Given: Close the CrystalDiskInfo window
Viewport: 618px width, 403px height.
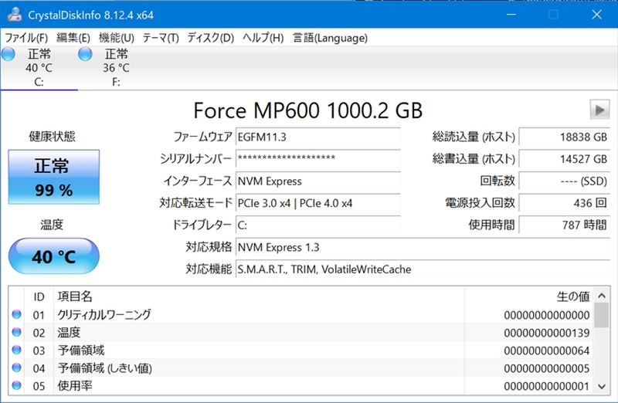Looking at the screenshot, I should pos(596,15).
